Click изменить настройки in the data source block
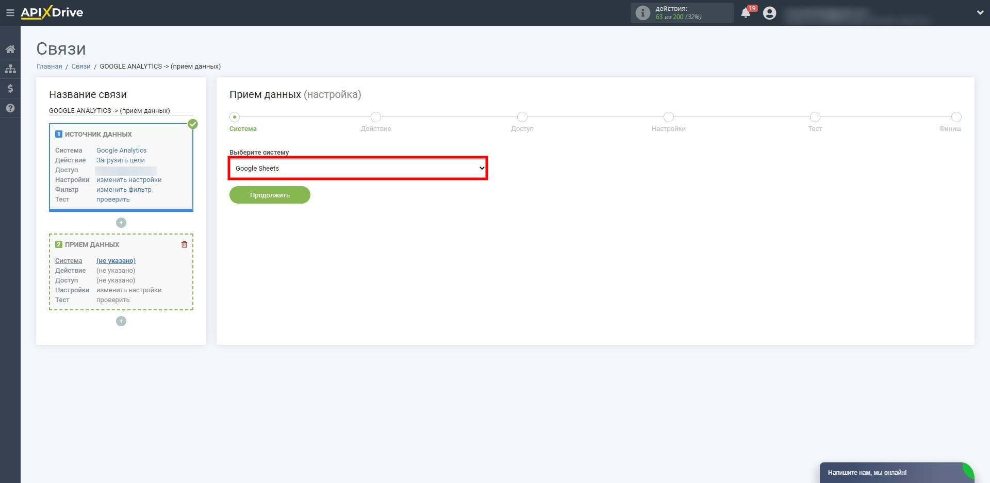 tap(129, 180)
